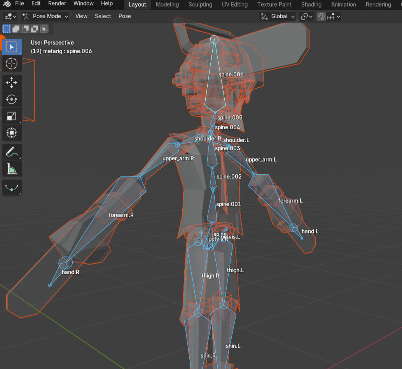Switch to the Shading workspace tab
The width and height of the screenshot is (402, 369).
tap(311, 5)
